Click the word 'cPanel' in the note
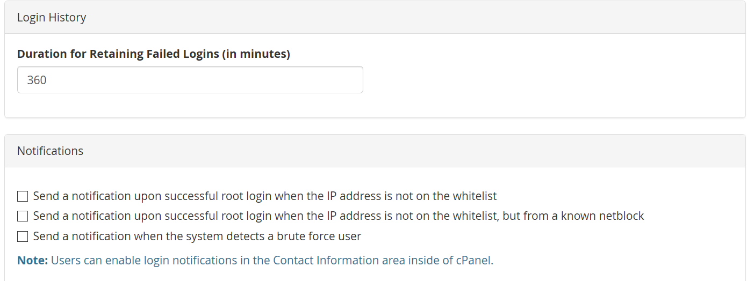 tap(475, 261)
